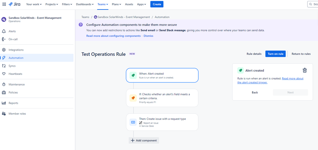Select the Then: Create issue step
The width and height of the screenshot is (318, 150).
162,122
